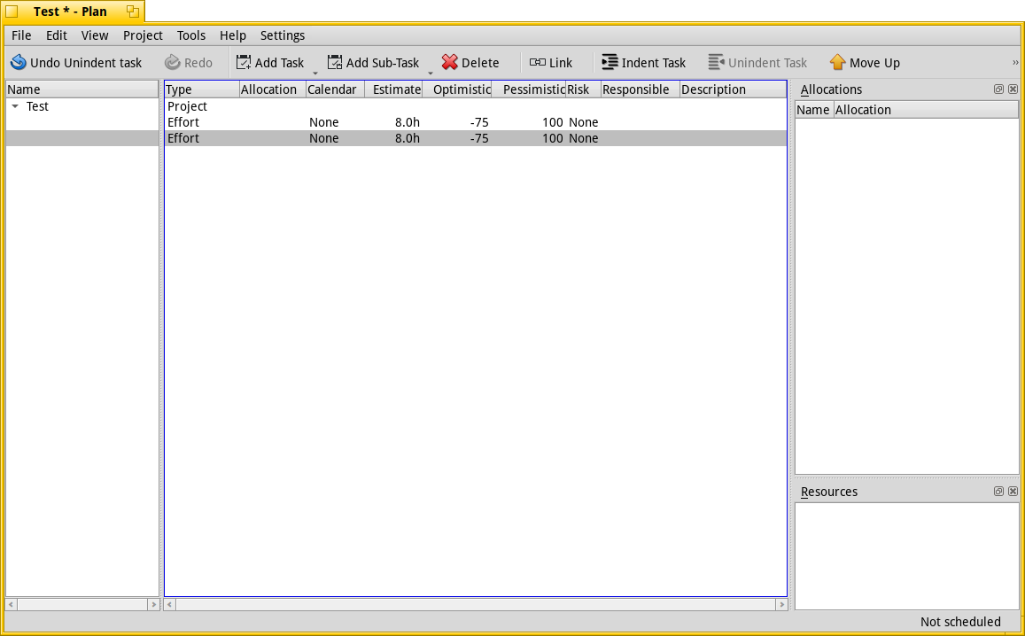Click the Estimate column header
The height and width of the screenshot is (636, 1025).
pyautogui.click(x=393, y=89)
